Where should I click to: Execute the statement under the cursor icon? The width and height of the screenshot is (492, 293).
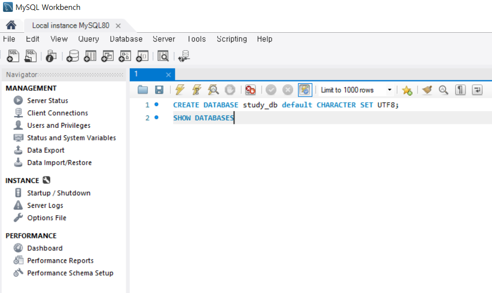point(197,90)
